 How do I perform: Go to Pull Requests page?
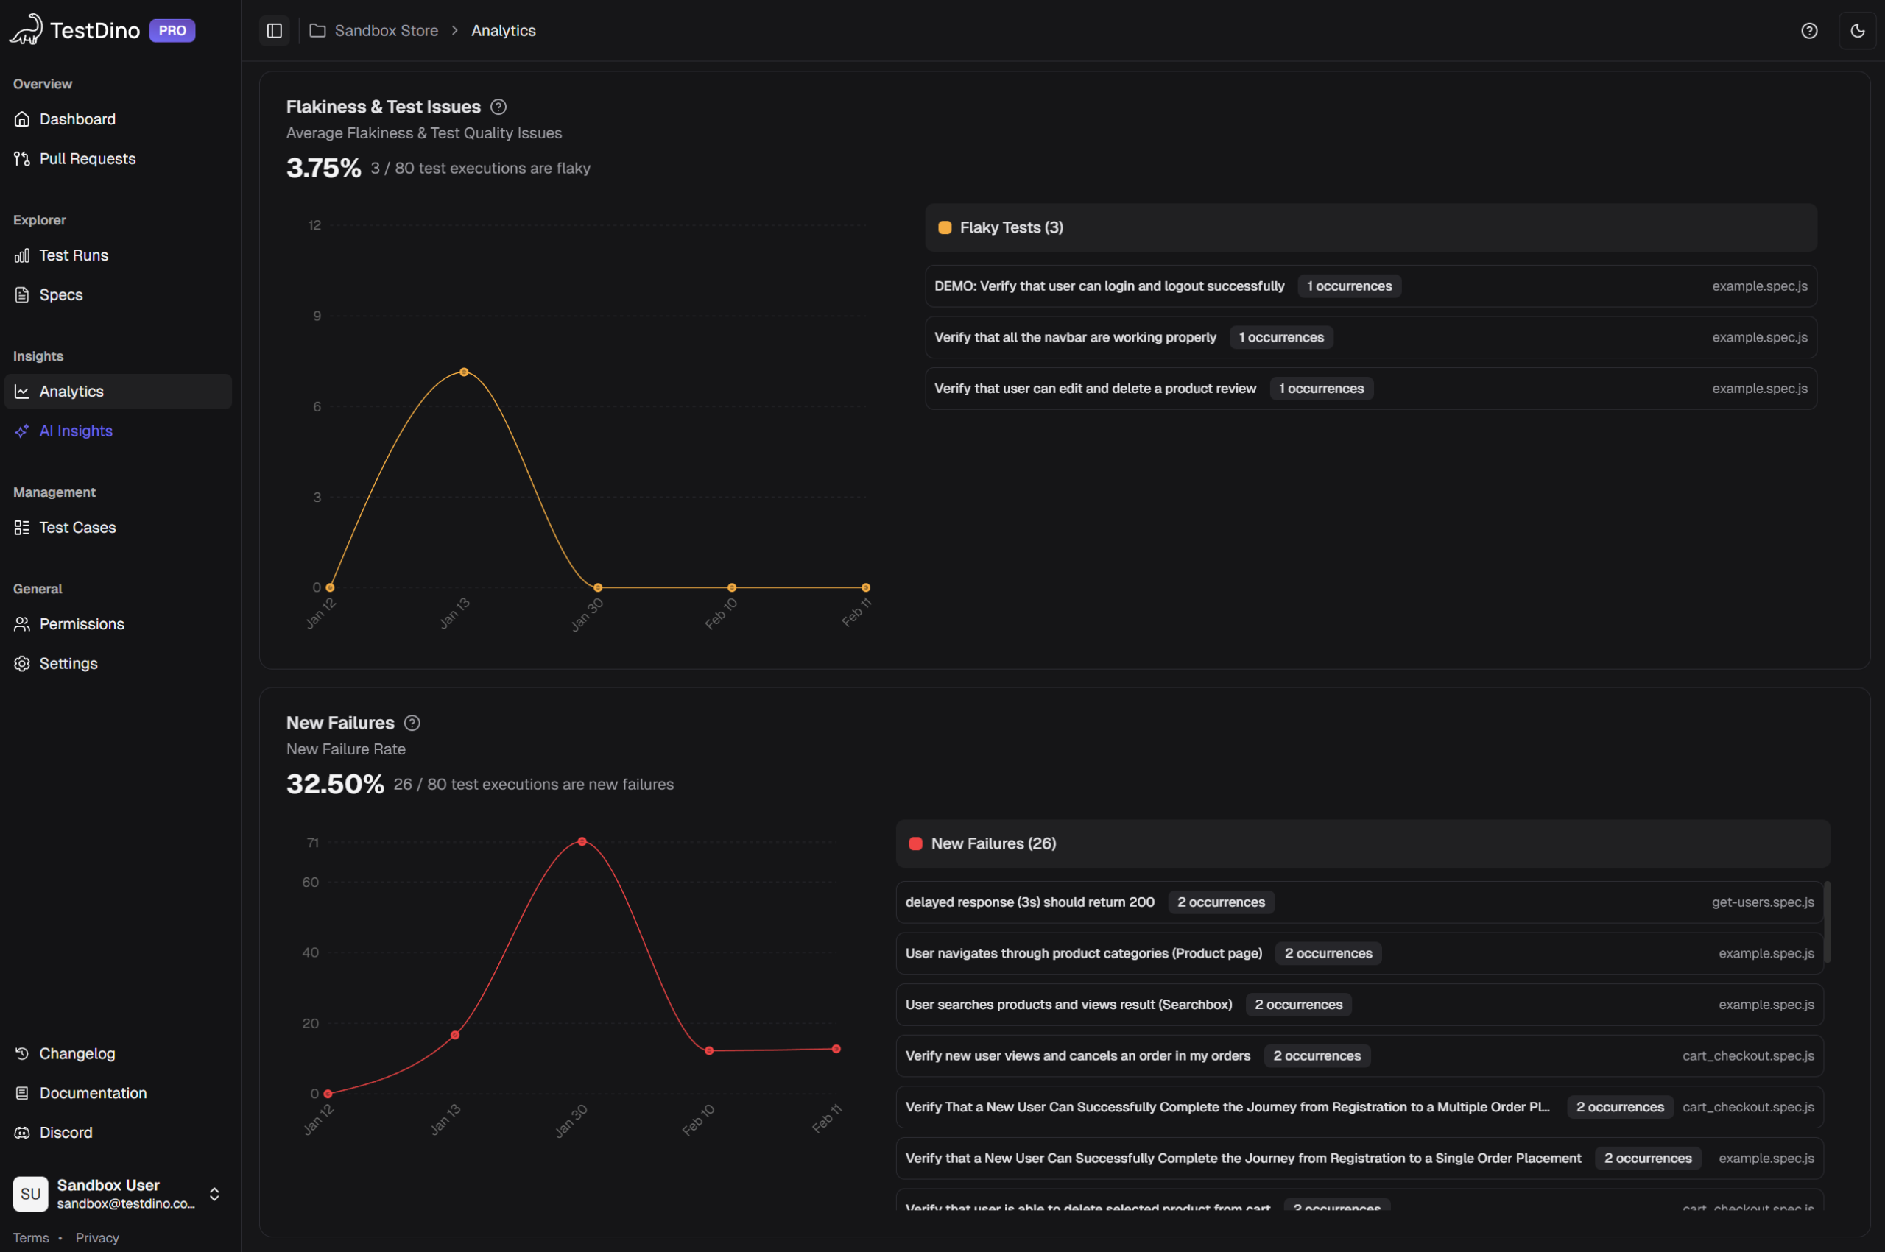87,159
